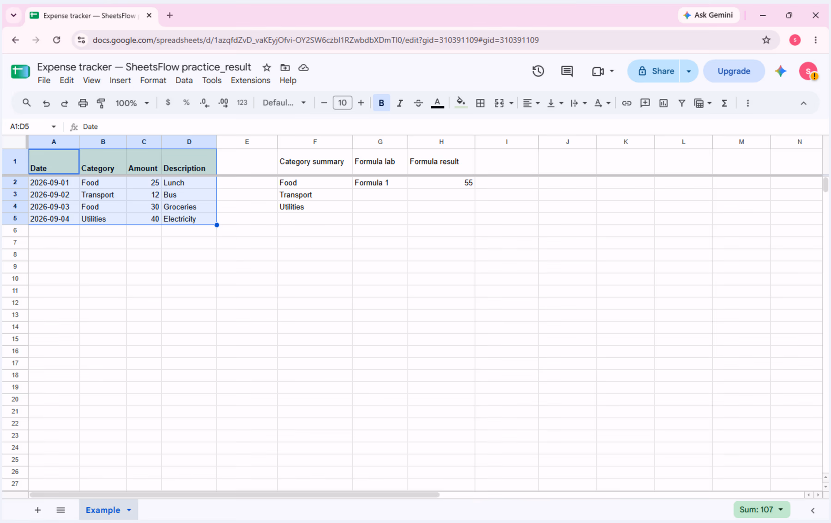Insert a comment
Image resolution: width=831 pixels, height=523 pixels.
[645, 103]
